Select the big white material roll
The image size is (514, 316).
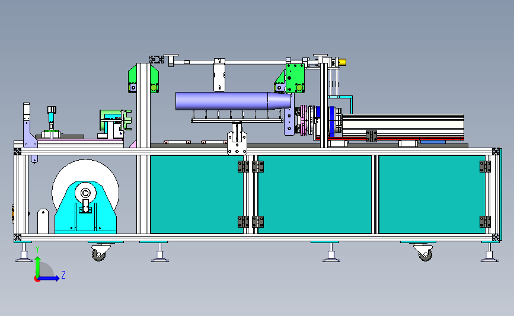point(85,171)
